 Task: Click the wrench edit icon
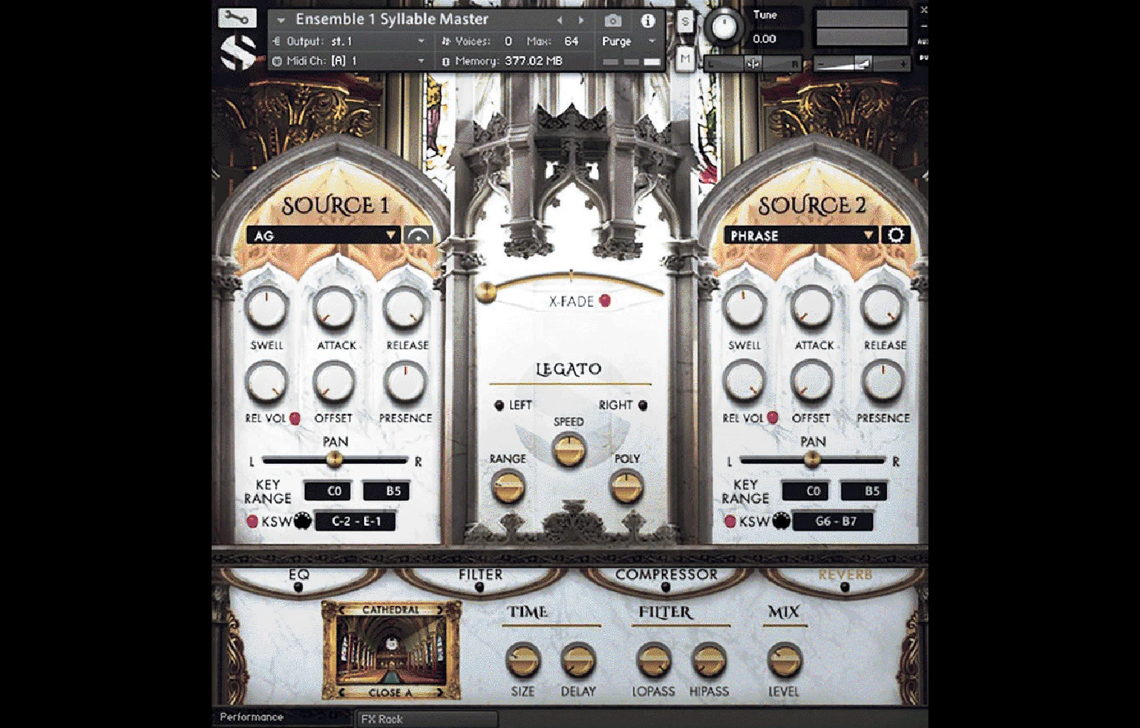coord(237,17)
